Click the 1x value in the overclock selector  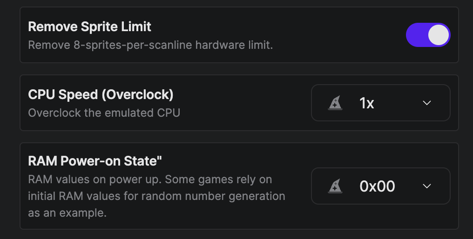pos(367,103)
